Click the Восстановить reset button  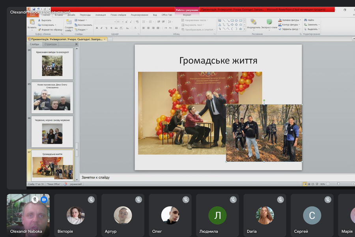pyautogui.click(x=84, y=25)
